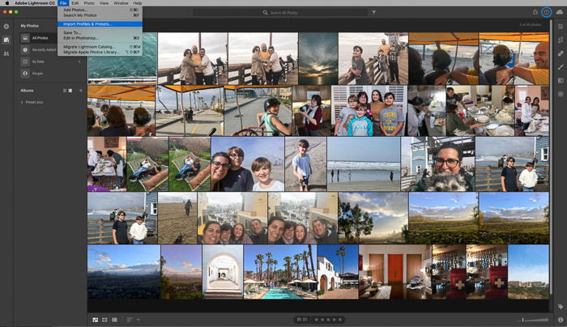Select the Brush tool in right panel
567x327 pixels.
[x=561, y=67]
